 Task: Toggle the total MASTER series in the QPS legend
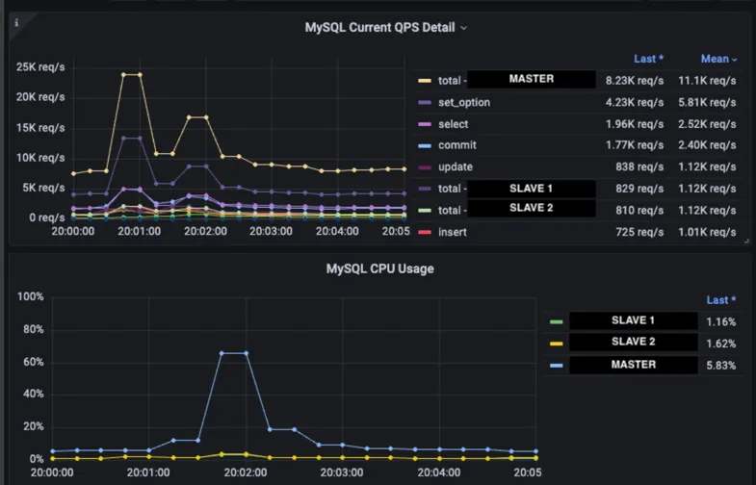coord(516,80)
